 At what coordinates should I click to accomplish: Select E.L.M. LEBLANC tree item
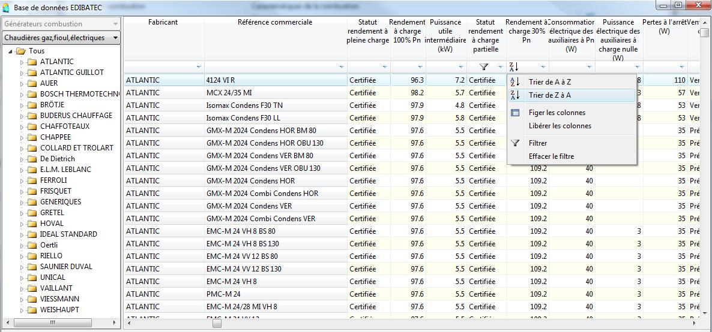[65, 170]
